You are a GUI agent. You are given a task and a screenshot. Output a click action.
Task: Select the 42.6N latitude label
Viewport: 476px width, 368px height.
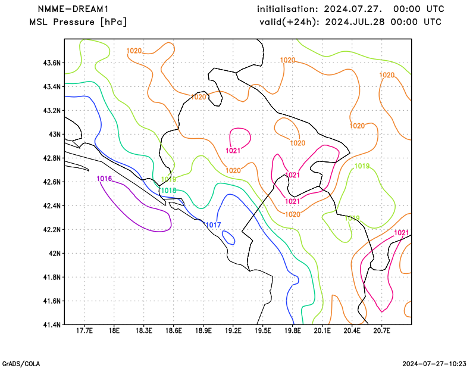pyautogui.click(x=52, y=182)
